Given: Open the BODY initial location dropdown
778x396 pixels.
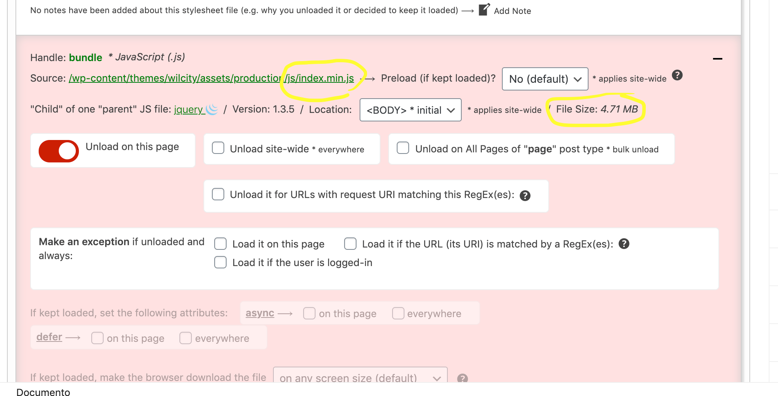Looking at the screenshot, I should coord(410,110).
